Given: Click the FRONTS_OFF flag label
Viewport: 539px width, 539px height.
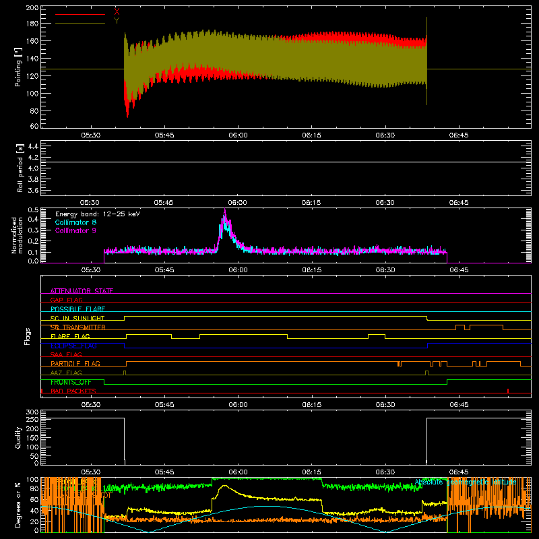Looking at the screenshot, I should coord(71,382).
